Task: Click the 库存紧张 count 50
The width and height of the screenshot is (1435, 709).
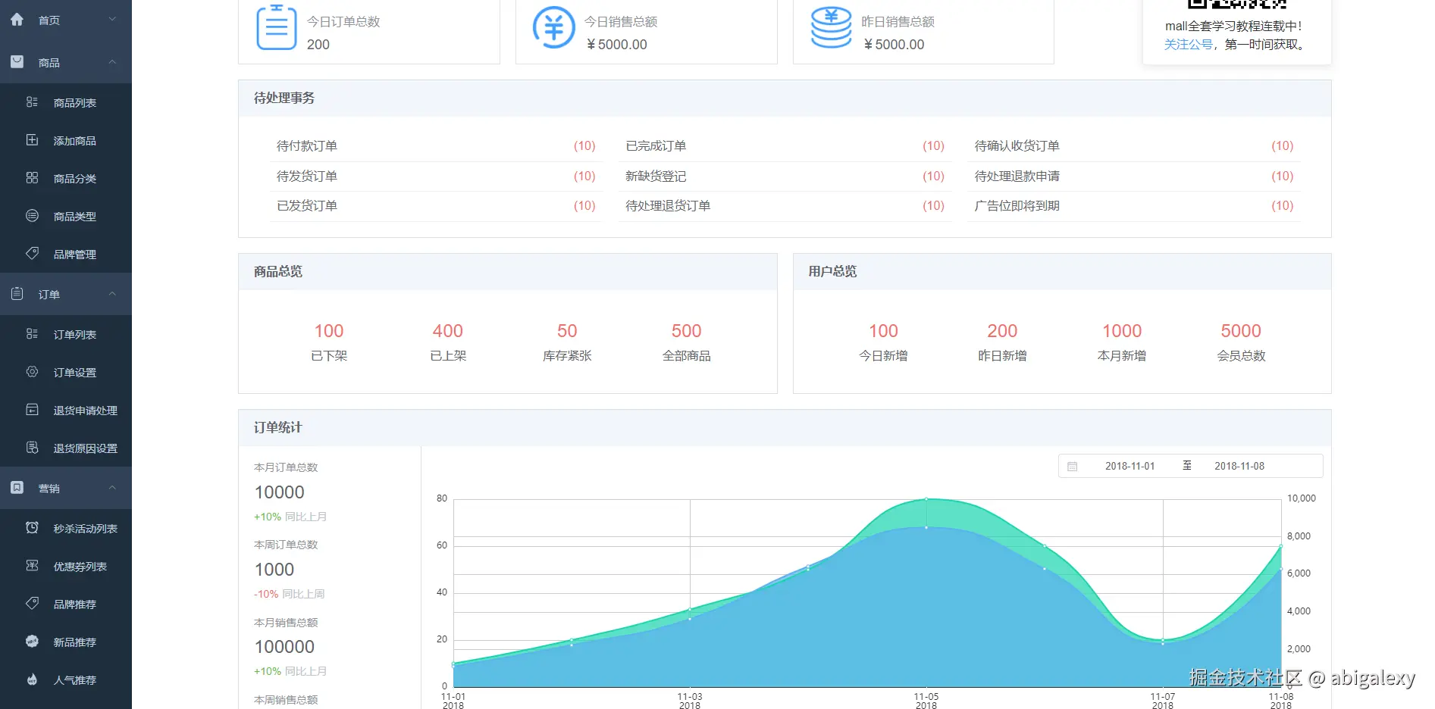Action: pyautogui.click(x=567, y=331)
